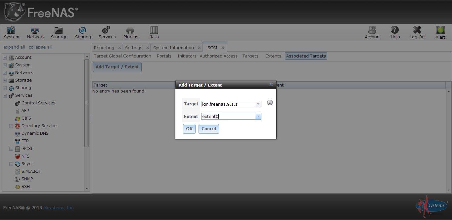Select Control Services in the tree
The height and width of the screenshot is (220, 452).
pos(38,103)
